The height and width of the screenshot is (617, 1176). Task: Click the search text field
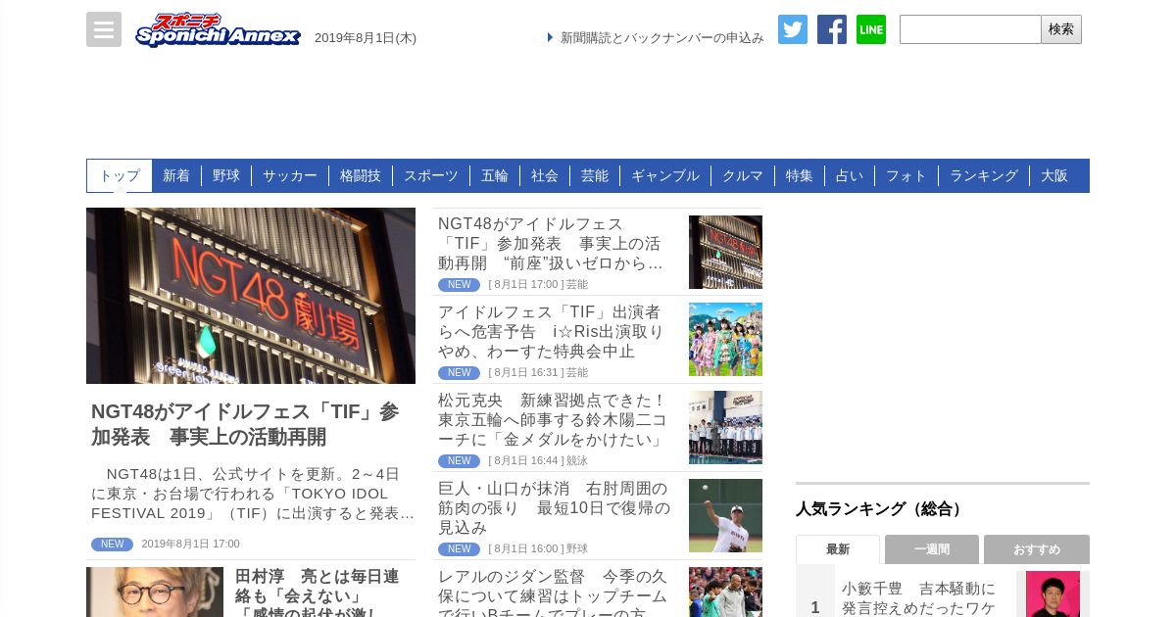coord(970,29)
